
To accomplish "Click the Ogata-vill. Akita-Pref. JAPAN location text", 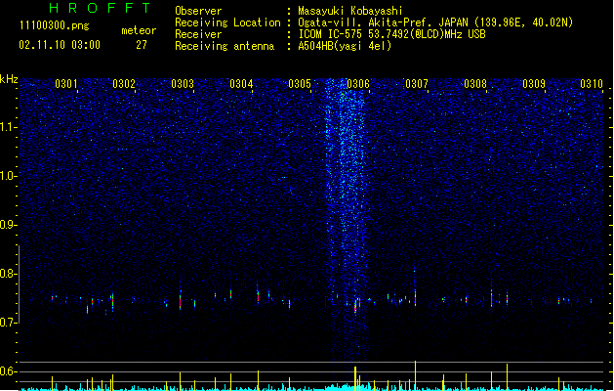I will pyautogui.click(x=435, y=22).
